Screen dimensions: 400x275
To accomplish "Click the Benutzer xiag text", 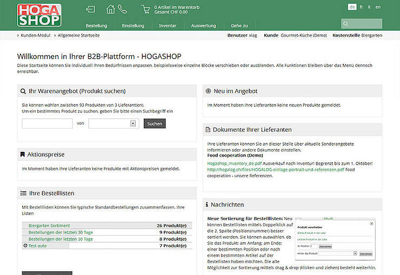I will pyautogui.click(x=242, y=36).
